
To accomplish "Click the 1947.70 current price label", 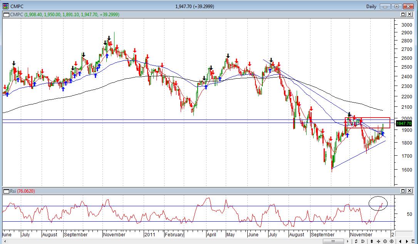I will coord(403,123).
